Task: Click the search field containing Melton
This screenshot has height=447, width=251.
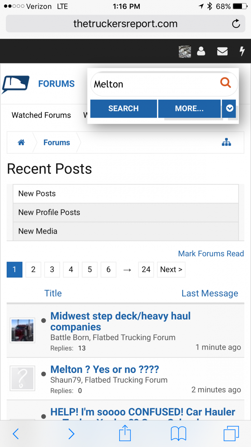Action: coord(153,84)
